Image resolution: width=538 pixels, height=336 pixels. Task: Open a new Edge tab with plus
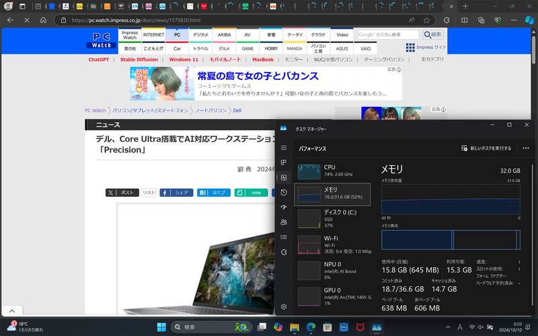465,6
